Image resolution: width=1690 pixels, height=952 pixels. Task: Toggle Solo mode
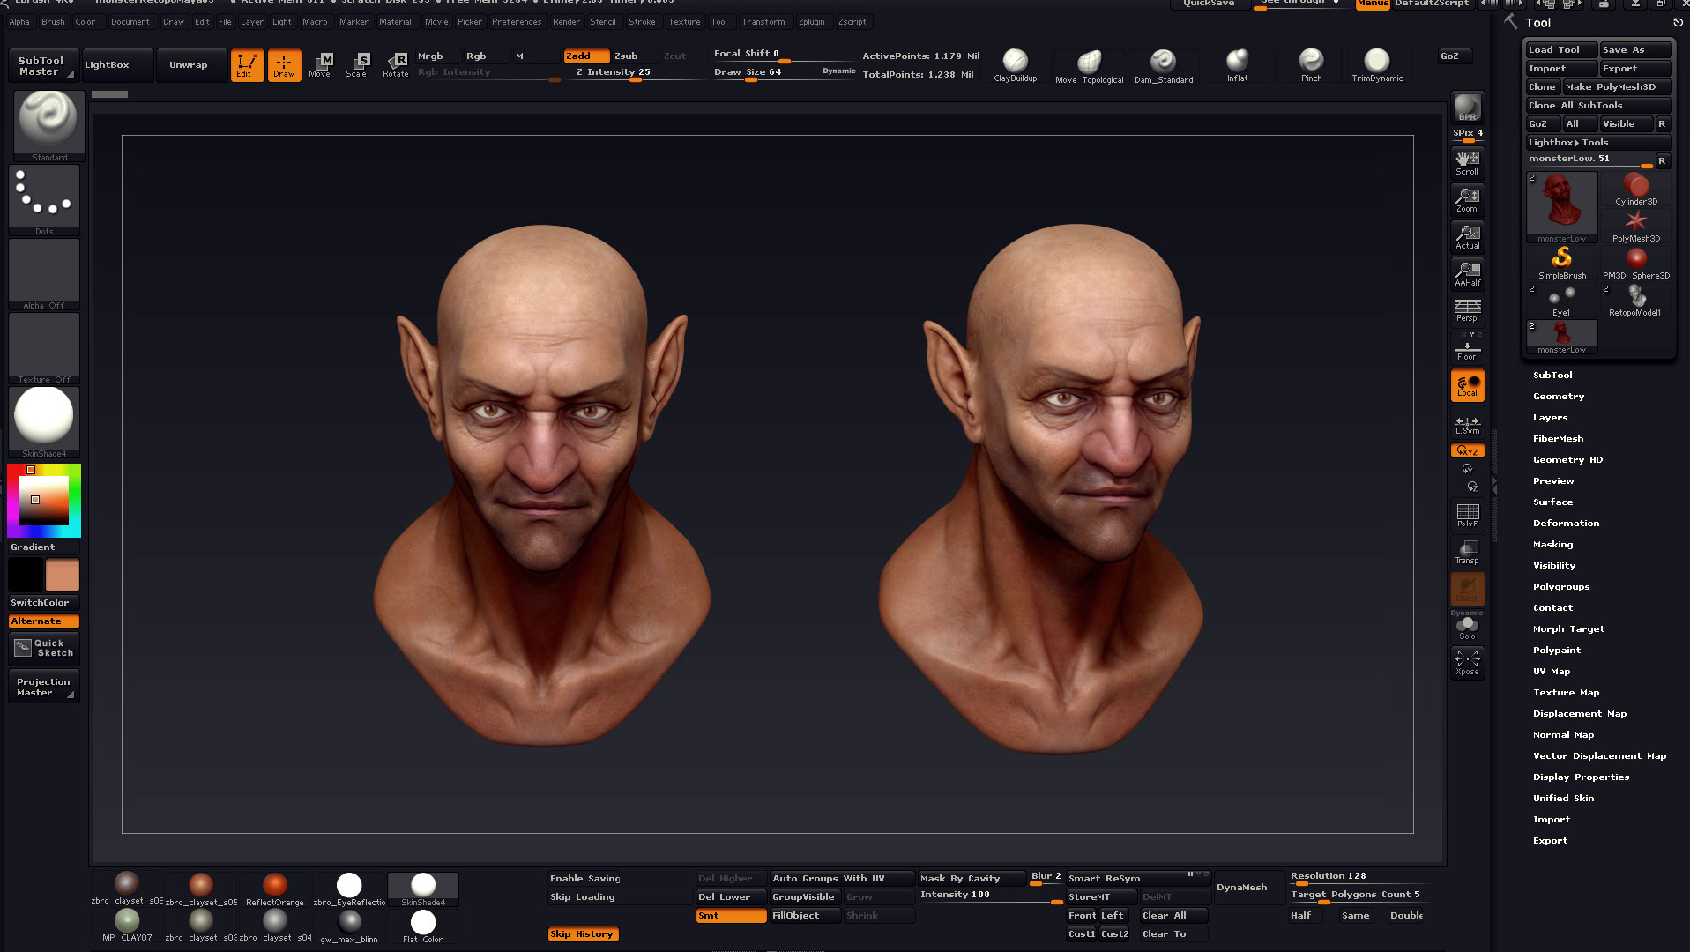(1467, 628)
